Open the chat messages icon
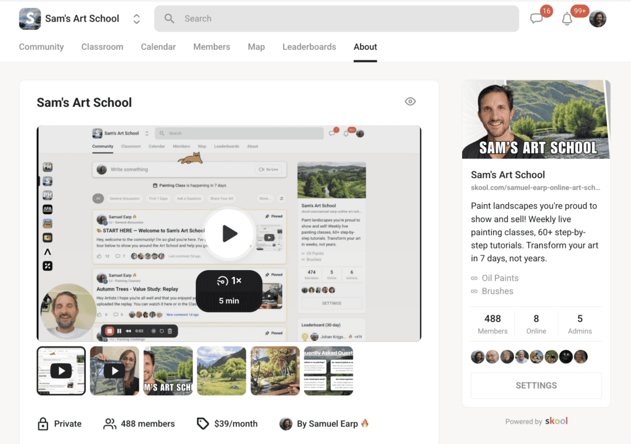Screen dimensions: 631x444 (537, 19)
